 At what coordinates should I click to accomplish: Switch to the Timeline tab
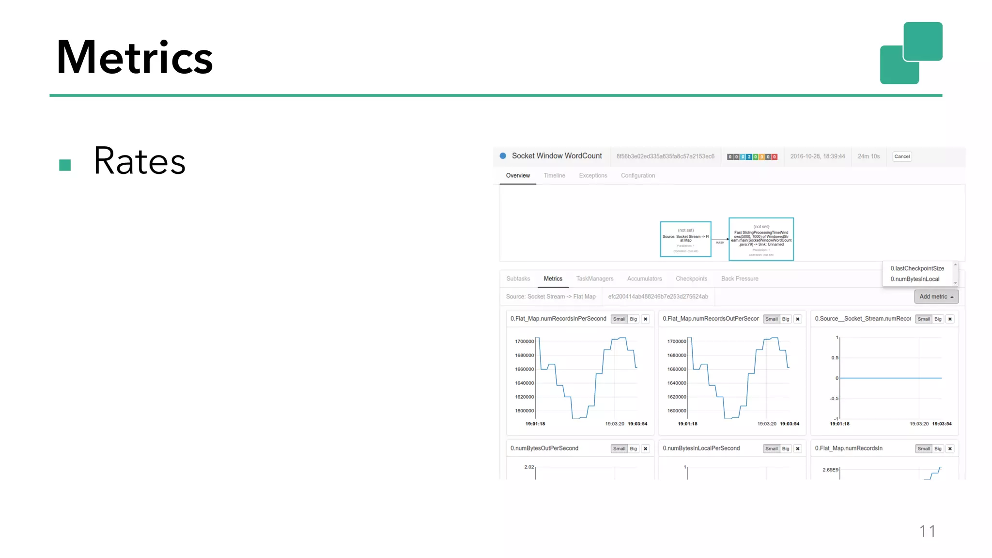click(x=554, y=175)
